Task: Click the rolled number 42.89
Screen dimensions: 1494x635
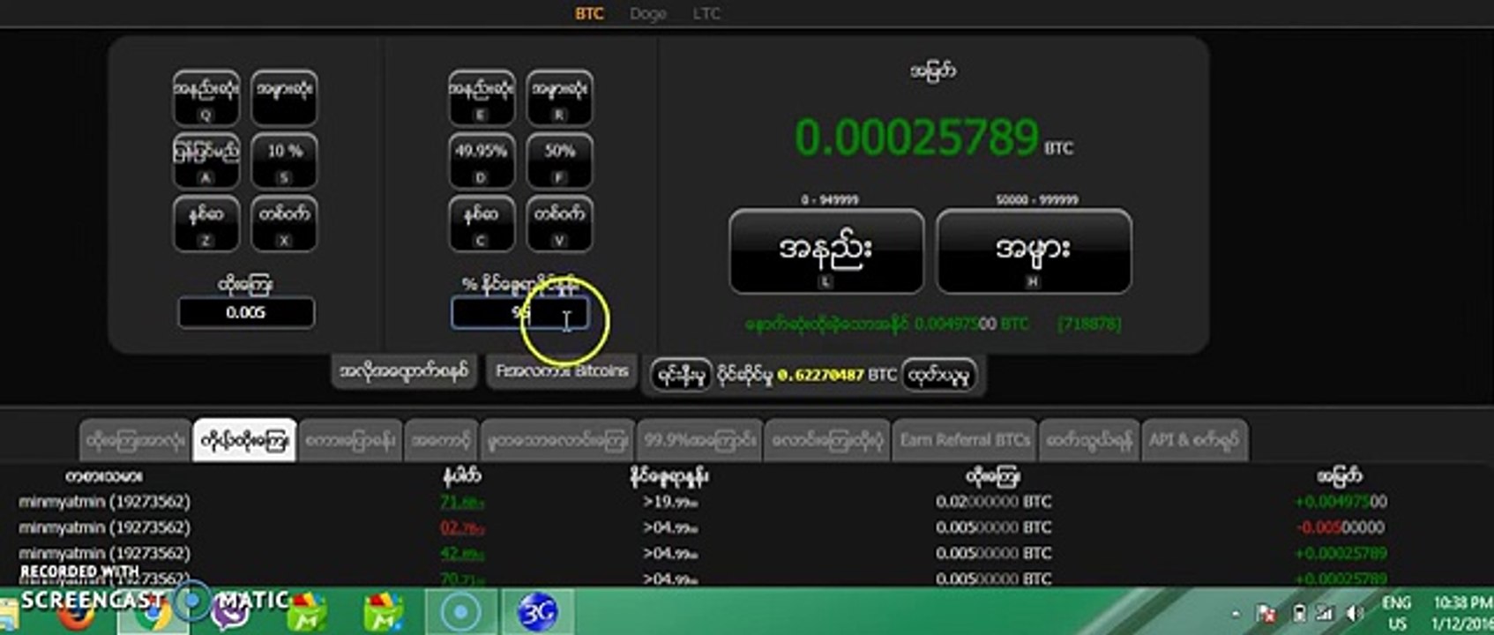Action: [462, 553]
